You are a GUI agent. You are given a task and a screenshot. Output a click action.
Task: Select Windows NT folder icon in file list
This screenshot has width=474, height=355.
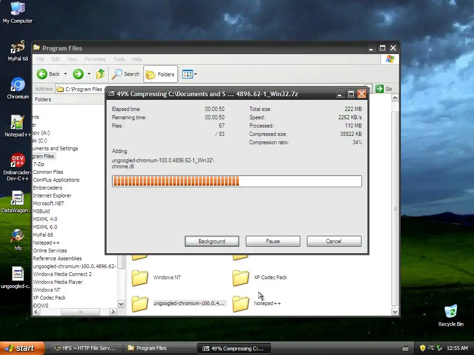[x=140, y=278]
